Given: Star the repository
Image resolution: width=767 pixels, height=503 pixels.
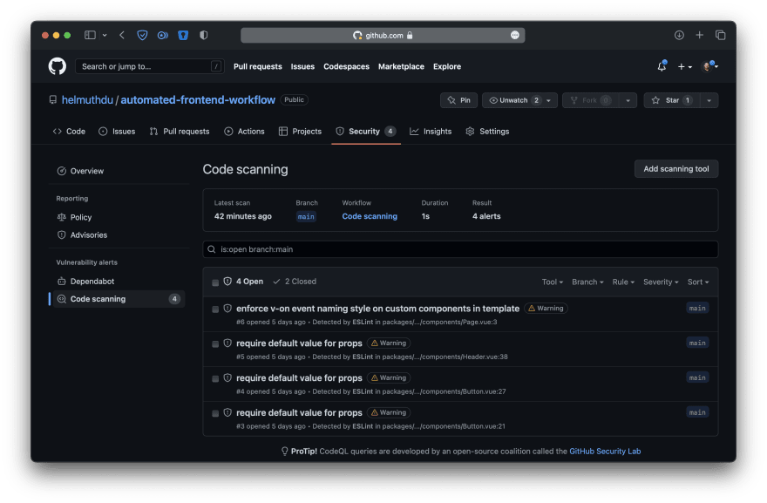Looking at the screenshot, I should click(x=672, y=100).
